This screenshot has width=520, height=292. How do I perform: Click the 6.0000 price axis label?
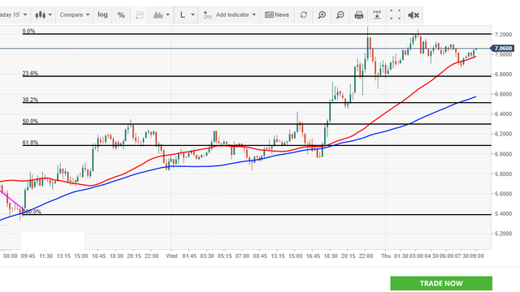pos(503,154)
